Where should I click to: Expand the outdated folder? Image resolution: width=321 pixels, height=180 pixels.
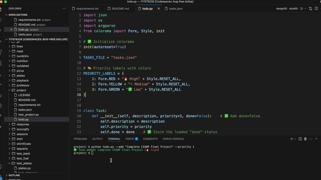pos(23,66)
